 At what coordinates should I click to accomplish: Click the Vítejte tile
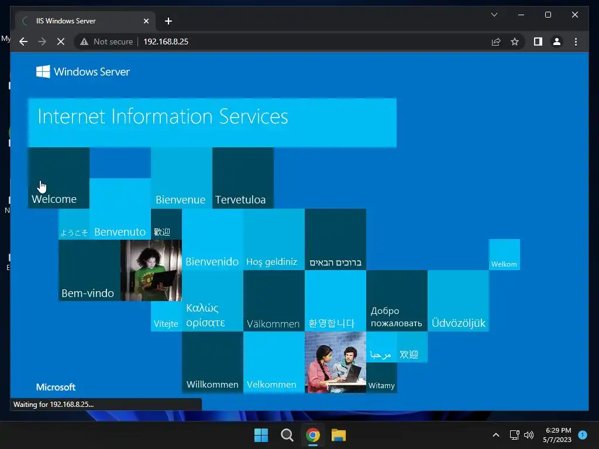tap(166, 316)
